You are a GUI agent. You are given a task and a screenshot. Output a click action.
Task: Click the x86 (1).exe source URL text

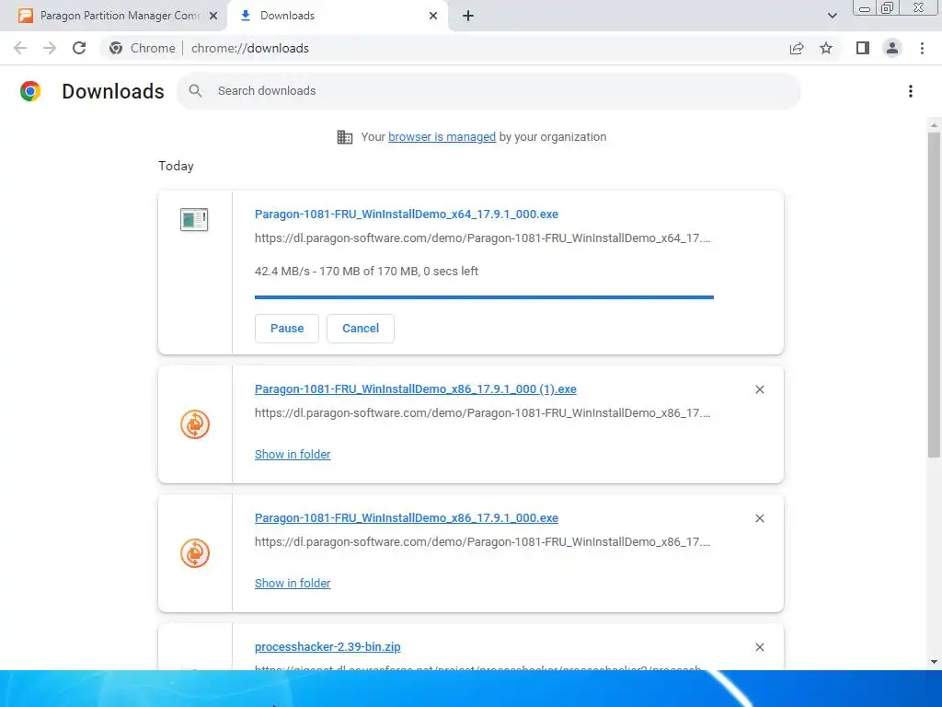[x=482, y=413]
